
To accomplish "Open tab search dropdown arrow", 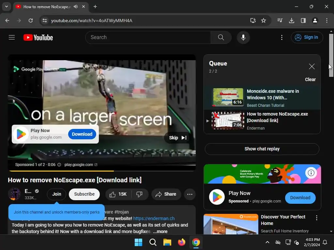I will [7, 7].
